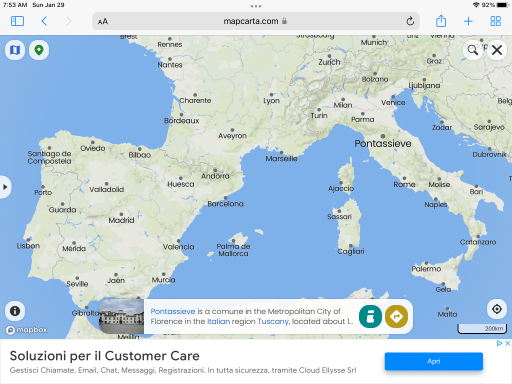Open the AA reader options menu
The height and width of the screenshot is (384, 512).
click(x=103, y=21)
